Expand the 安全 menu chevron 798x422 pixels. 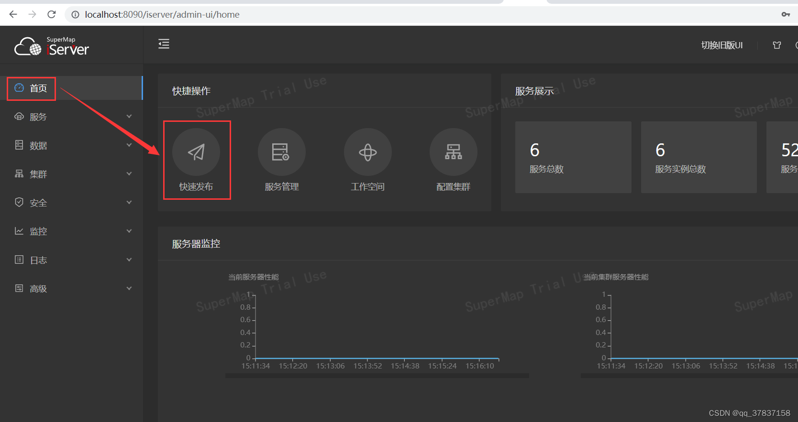[x=129, y=202]
